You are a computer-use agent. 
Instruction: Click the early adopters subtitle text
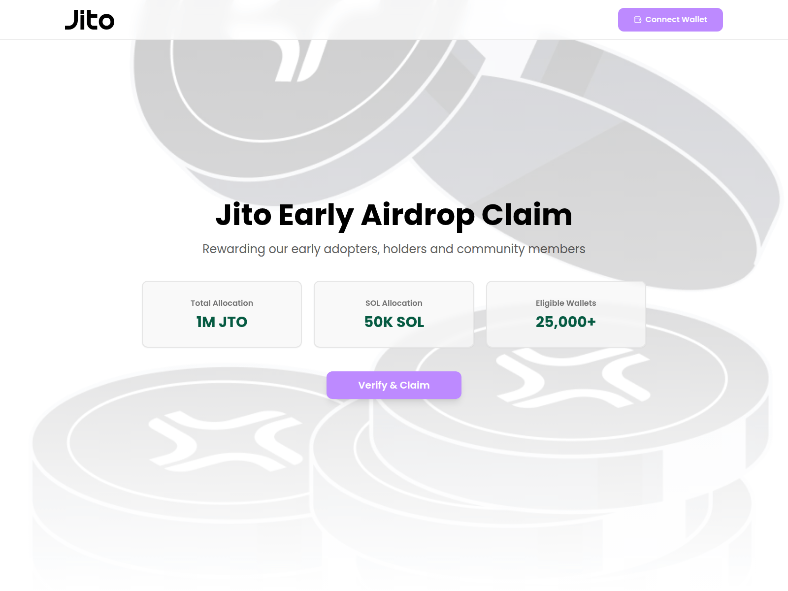point(394,249)
